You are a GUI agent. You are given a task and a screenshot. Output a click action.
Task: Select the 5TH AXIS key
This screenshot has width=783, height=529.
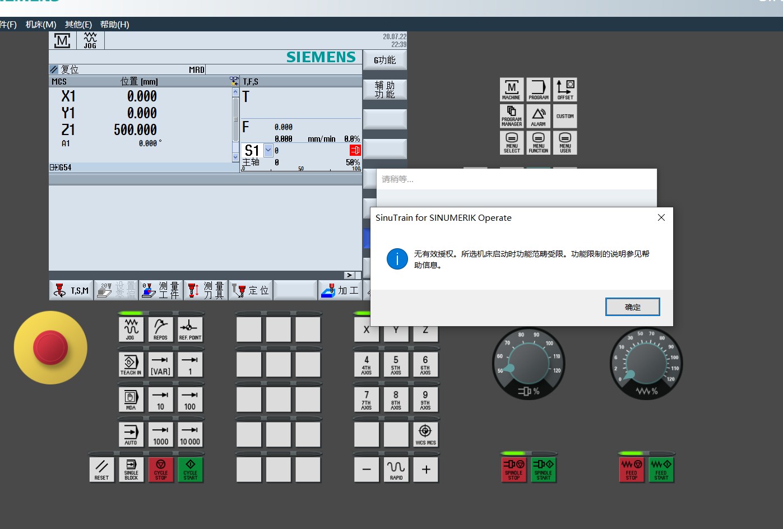tap(396, 364)
